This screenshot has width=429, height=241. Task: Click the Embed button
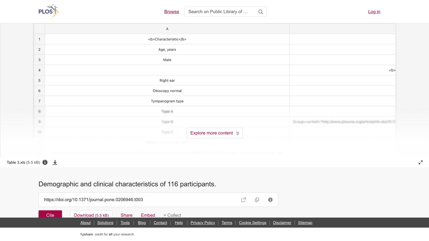148,215
